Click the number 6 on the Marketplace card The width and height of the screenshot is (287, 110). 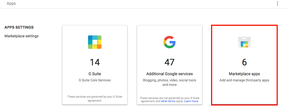244,62
